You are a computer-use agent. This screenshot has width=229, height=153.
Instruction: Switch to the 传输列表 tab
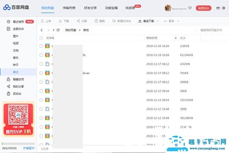click(69, 8)
